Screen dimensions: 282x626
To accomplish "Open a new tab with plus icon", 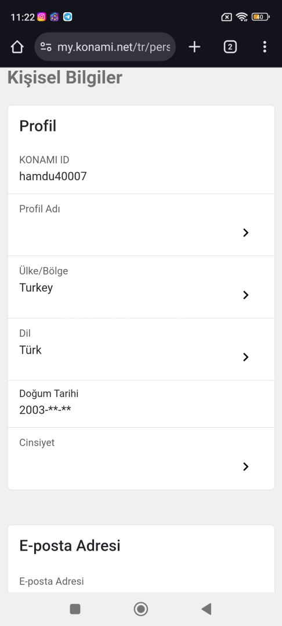I will pyautogui.click(x=194, y=47).
